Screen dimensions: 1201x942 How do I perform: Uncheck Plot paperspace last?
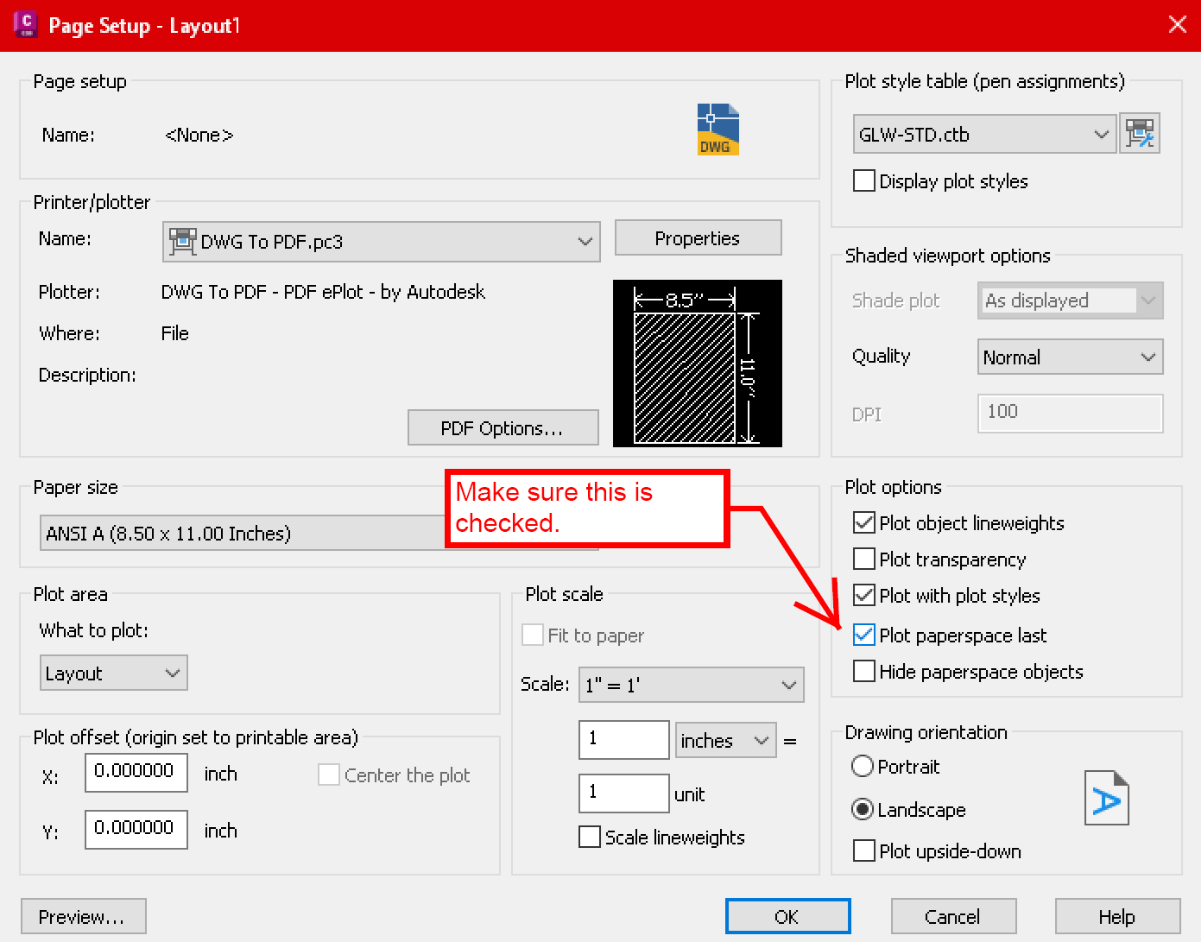tap(864, 635)
